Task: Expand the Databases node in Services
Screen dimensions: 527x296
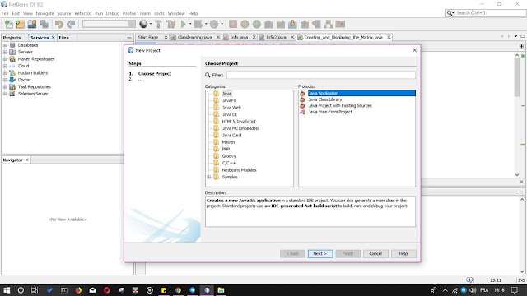Action: pyautogui.click(x=5, y=45)
